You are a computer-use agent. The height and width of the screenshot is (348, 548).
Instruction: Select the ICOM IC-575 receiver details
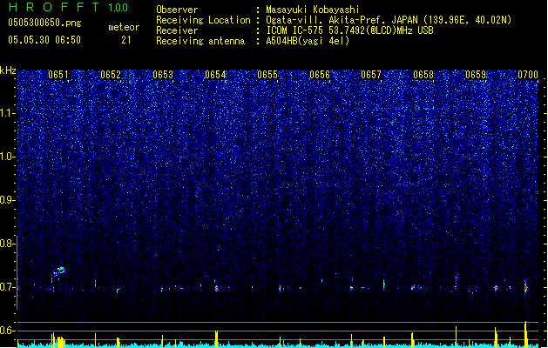click(350, 30)
